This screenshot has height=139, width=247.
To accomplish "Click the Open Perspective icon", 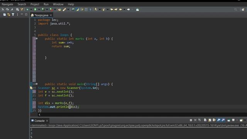I will [x=243, y=10].
